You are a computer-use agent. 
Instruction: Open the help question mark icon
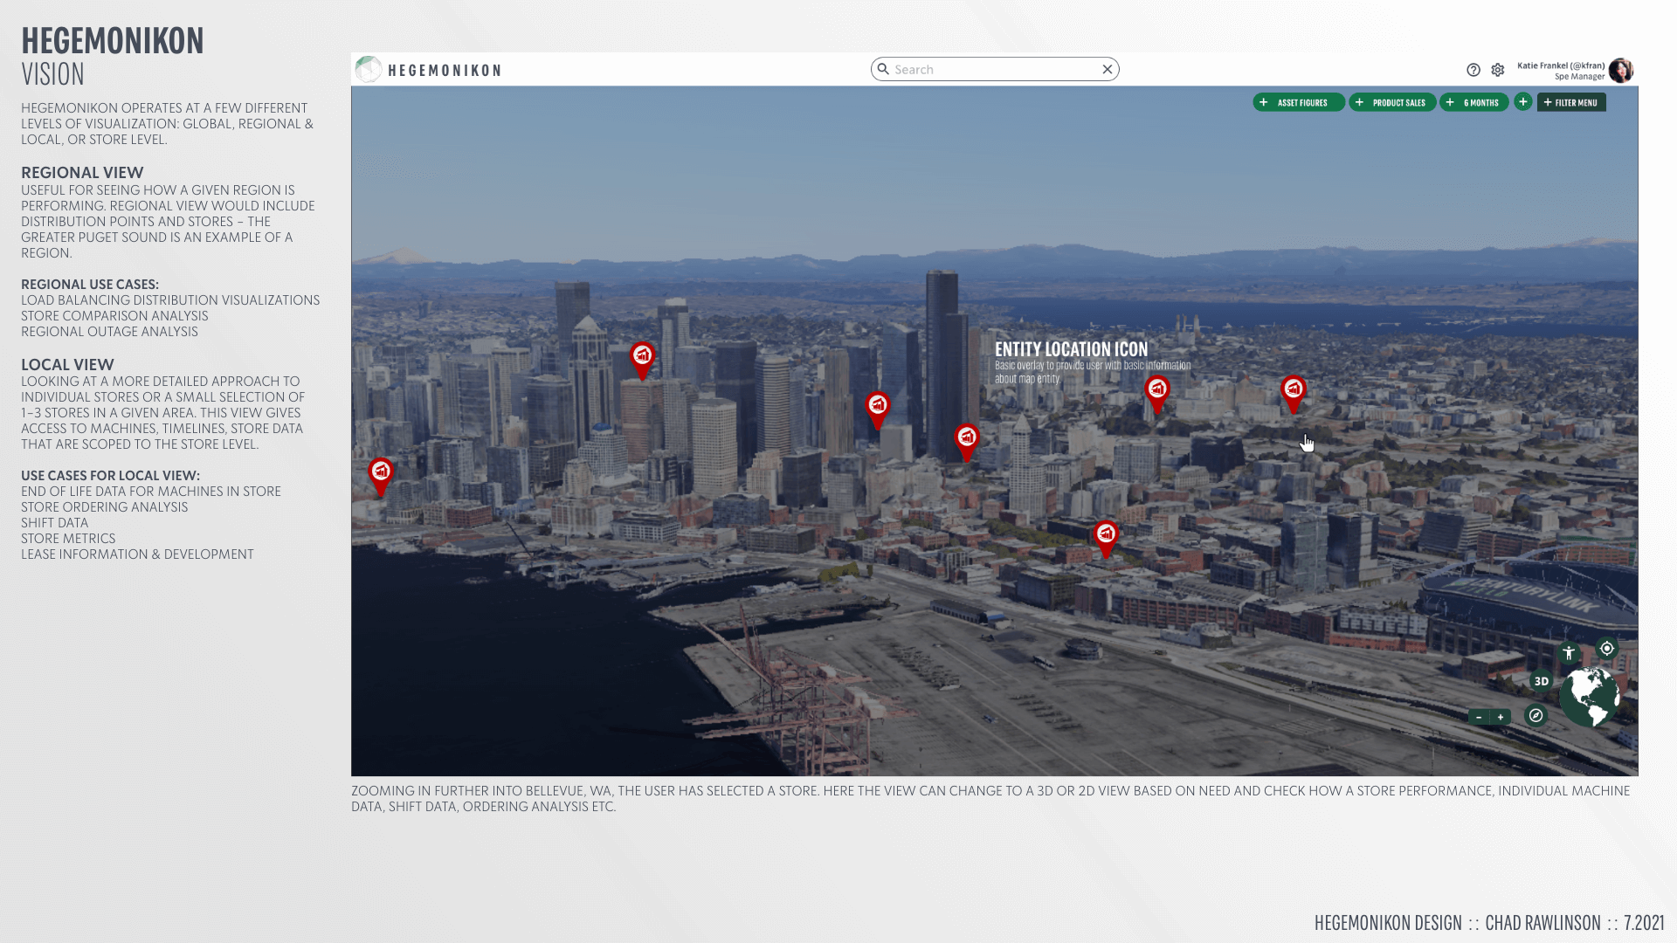click(1473, 70)
